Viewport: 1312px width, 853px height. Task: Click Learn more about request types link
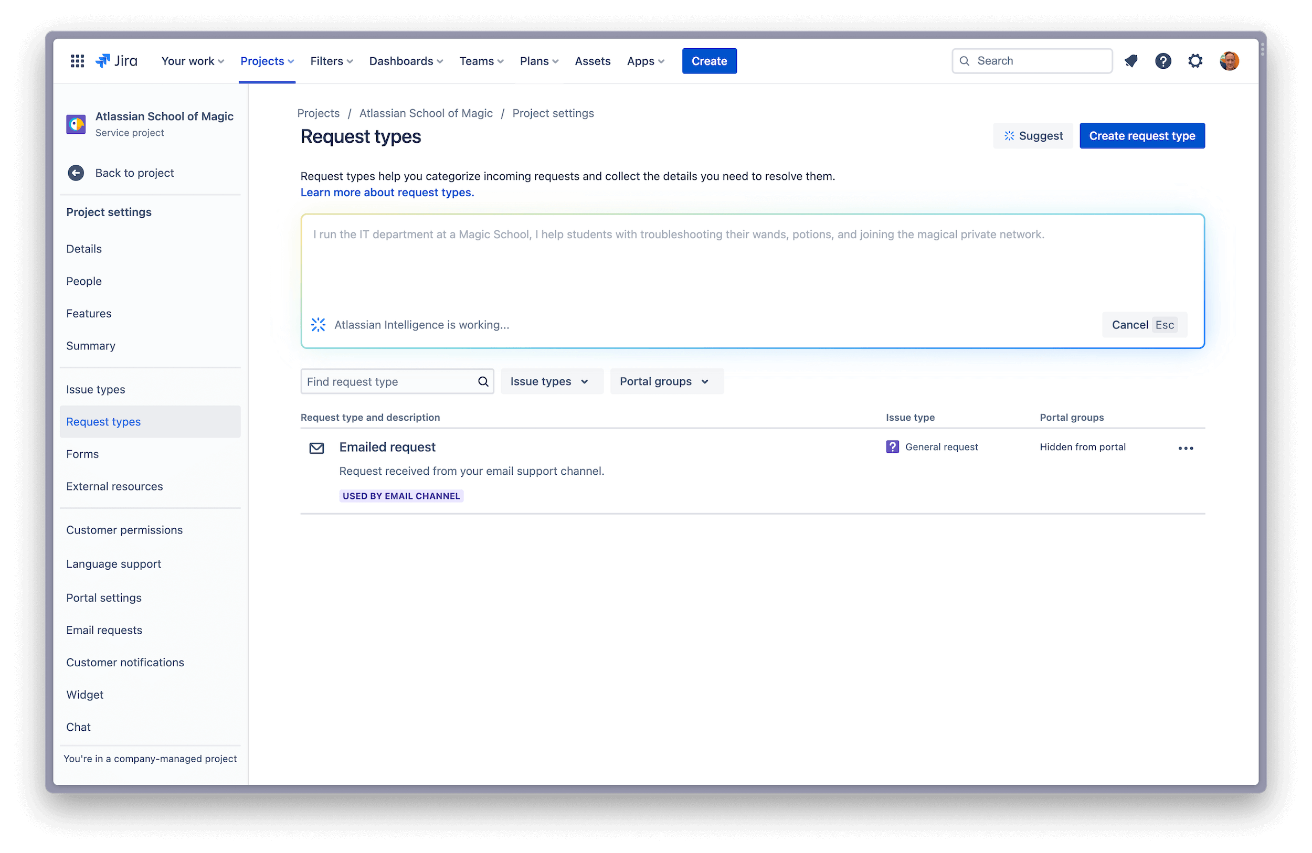[x=387, y=191]
